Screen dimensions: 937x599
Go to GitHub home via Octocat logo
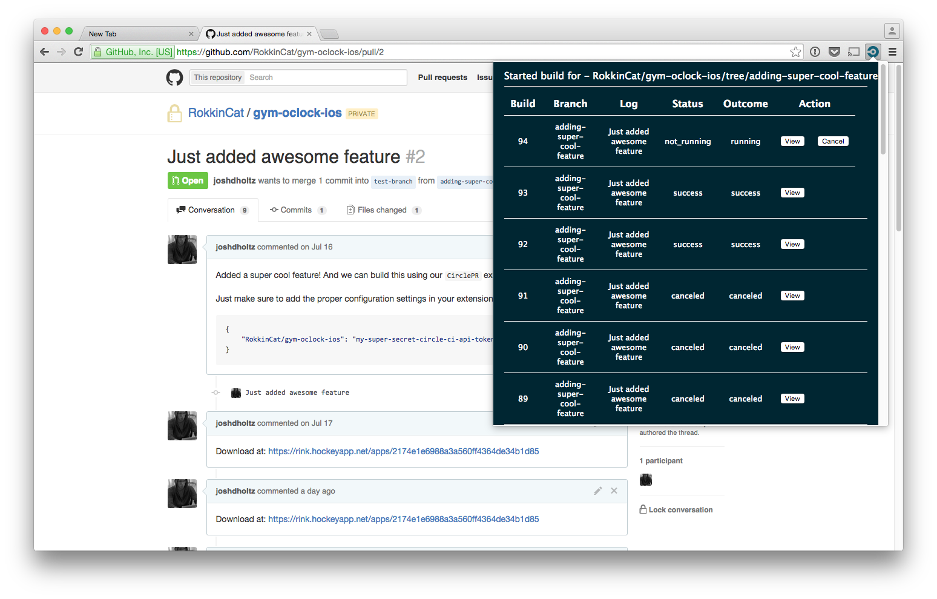(175, 78)
